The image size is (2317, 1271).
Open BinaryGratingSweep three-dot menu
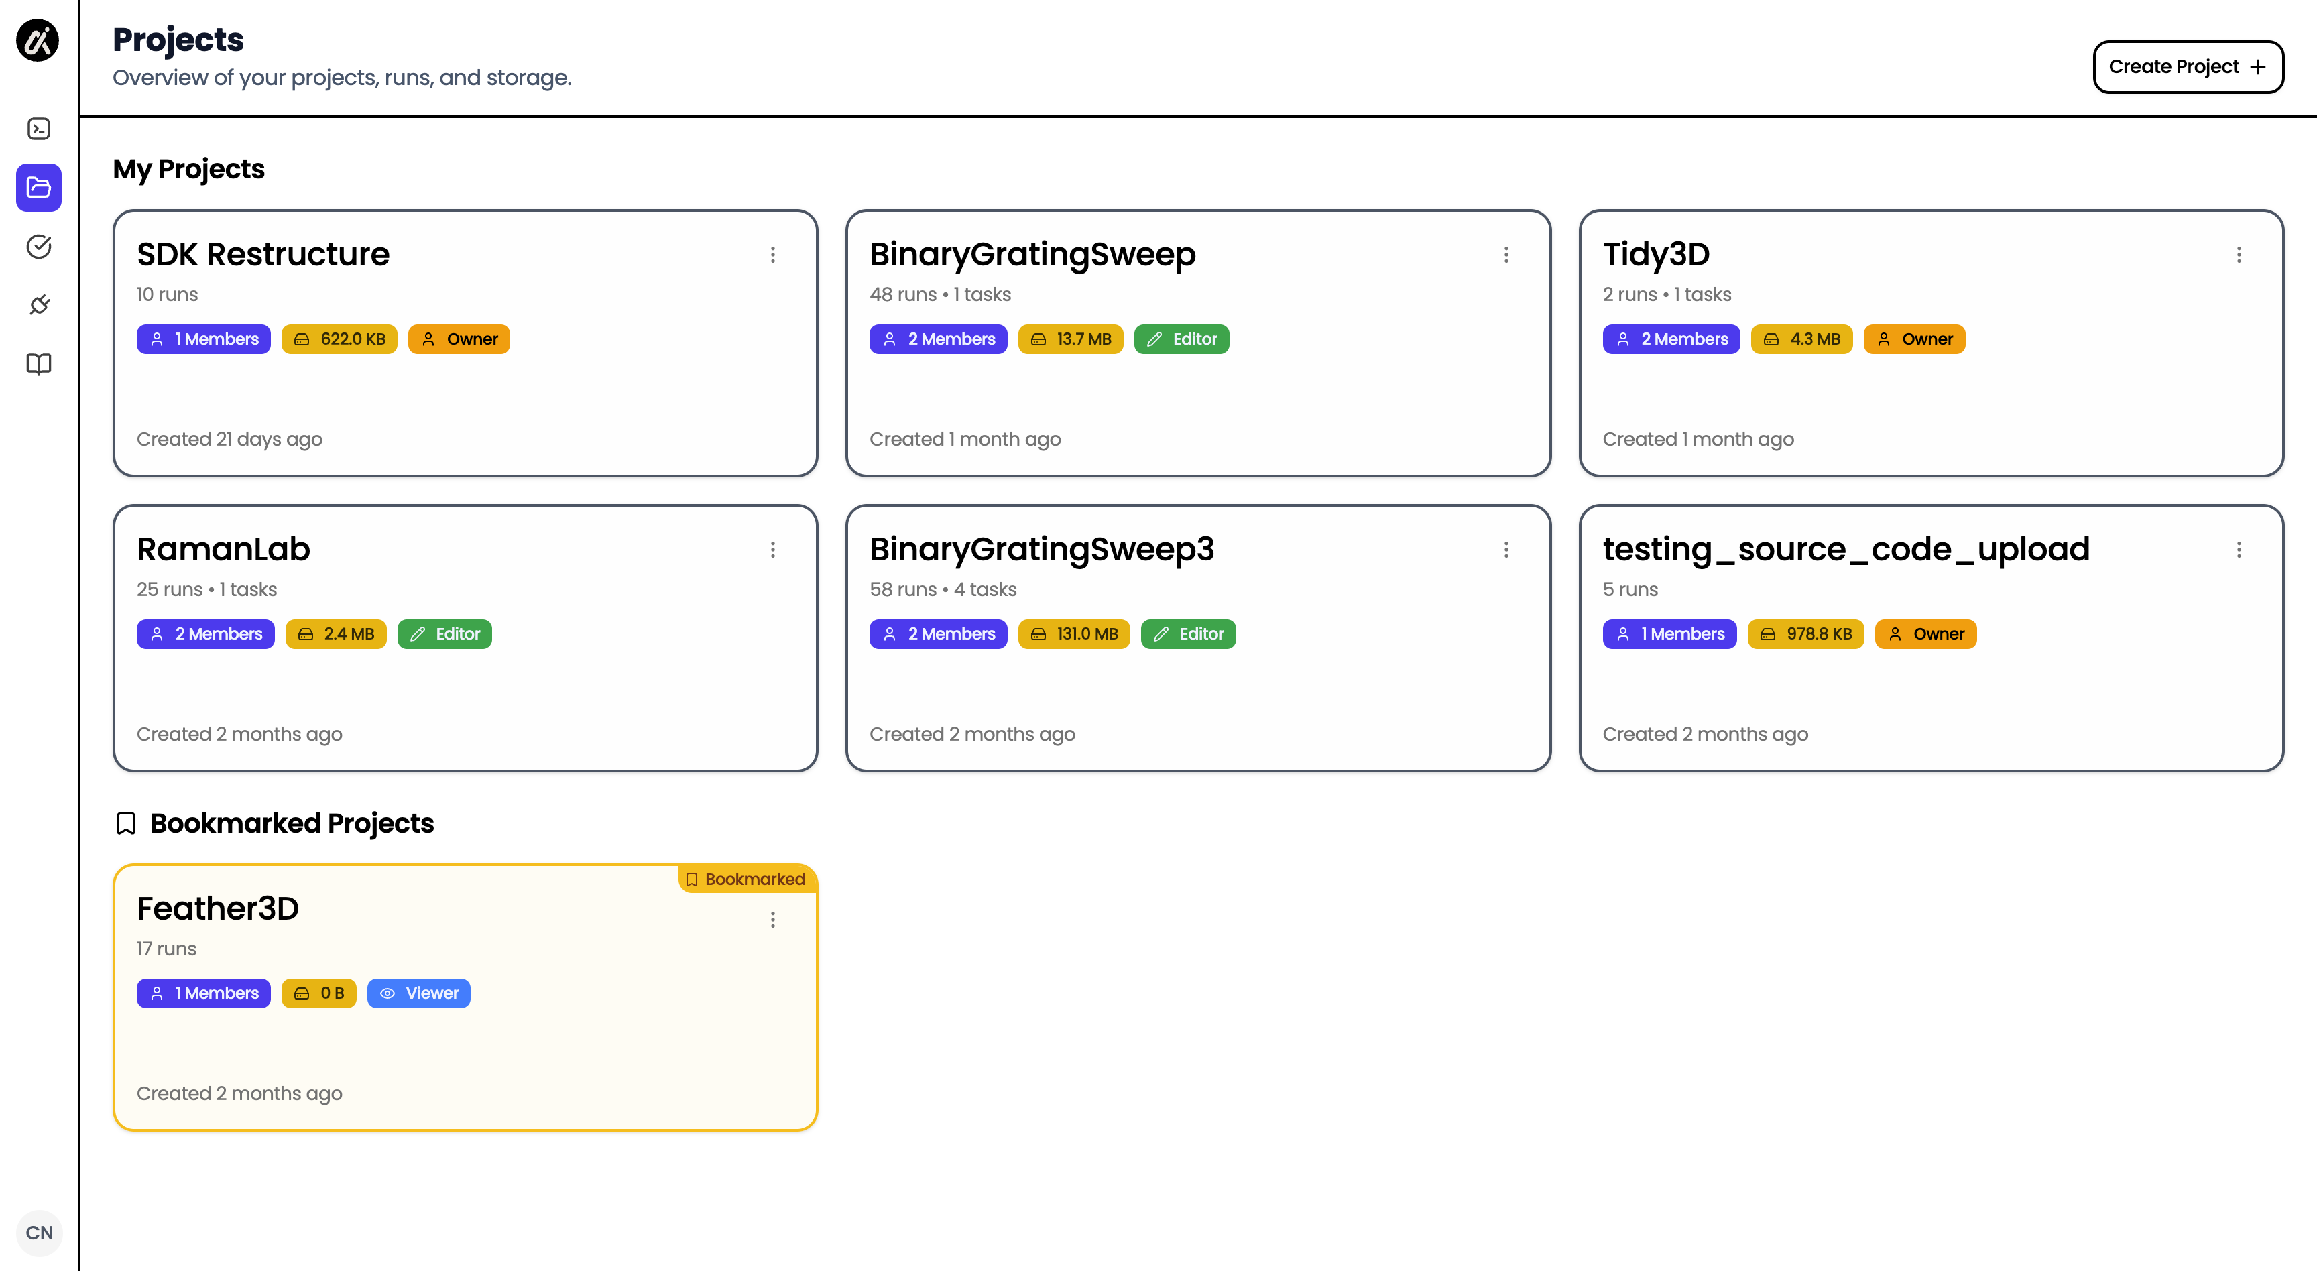tap(1506, 255)
